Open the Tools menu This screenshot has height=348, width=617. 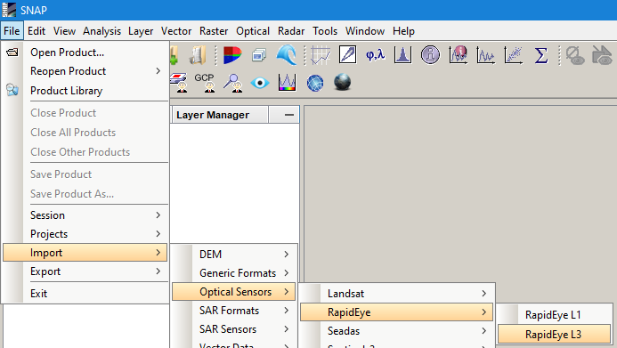pos(325,31)
